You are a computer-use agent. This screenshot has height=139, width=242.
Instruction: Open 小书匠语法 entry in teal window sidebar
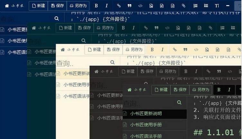tap(42, 74)
